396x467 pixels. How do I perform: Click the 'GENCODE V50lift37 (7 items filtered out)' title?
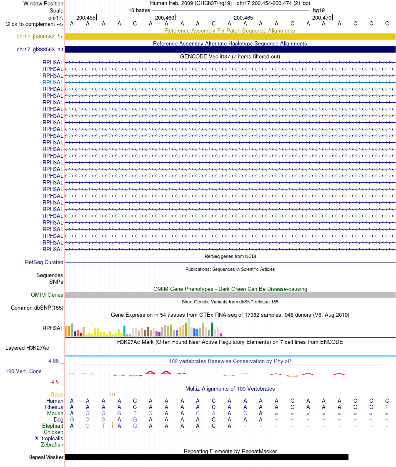(230, 56)
